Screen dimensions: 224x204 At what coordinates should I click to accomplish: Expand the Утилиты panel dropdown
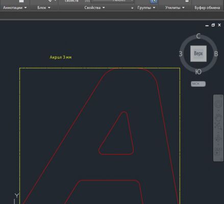click(175, 8)
